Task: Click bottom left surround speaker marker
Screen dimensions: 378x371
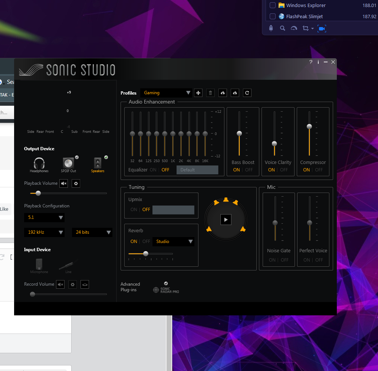Action: [x=209, y=229]
